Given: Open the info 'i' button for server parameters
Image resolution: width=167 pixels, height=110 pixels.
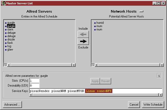Looking at the screenshot, I should pyautogui.click(x=159, y=76).
